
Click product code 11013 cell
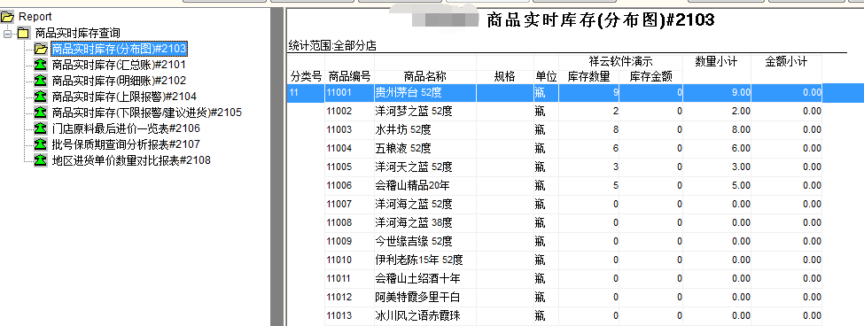click(349, 316)
